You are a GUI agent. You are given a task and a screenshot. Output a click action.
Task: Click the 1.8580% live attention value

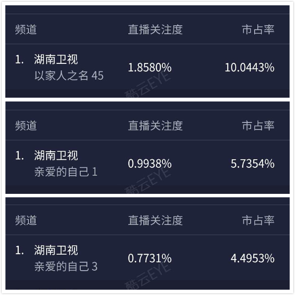(x=149, y=67)
